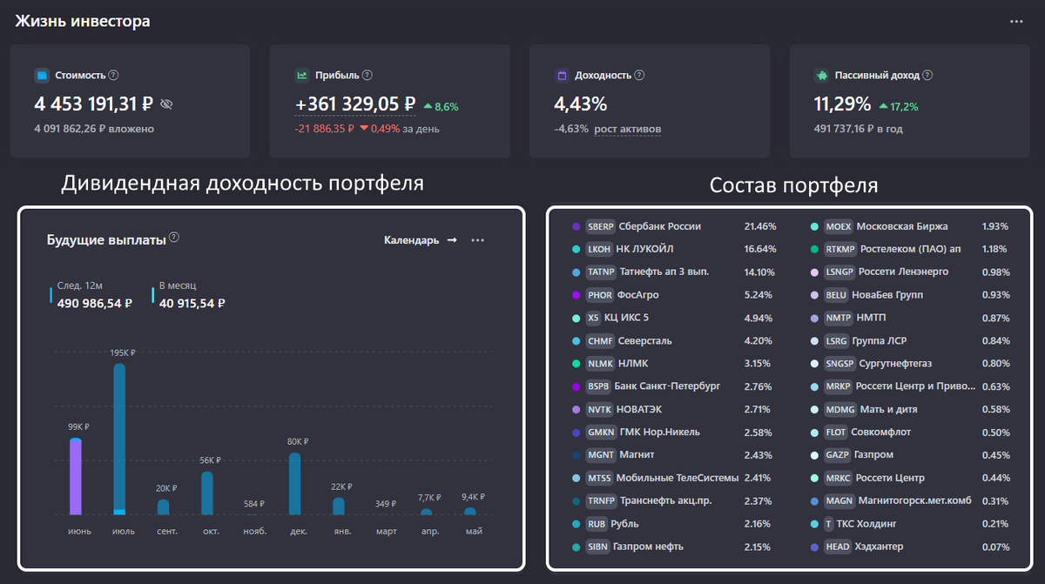This screenshot has width=1045, height=584.
Task: Click the help icon next to Пассивный доход
Action: pos(927,75)
